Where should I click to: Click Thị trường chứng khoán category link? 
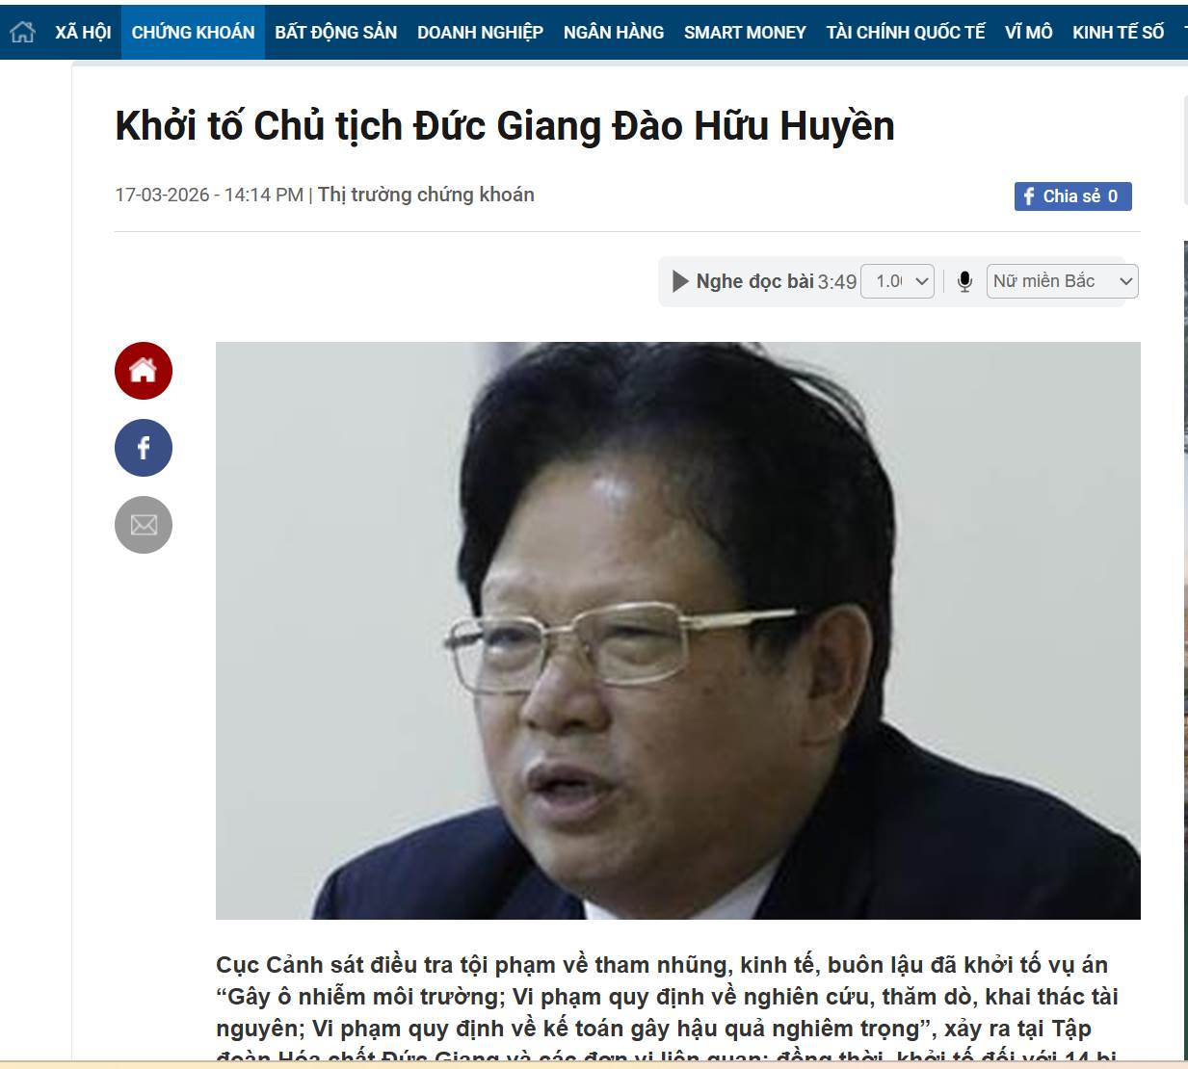tap(426, 195)
